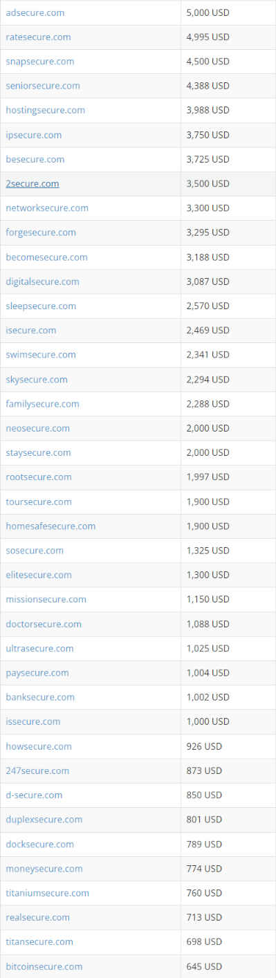Open networksecure.com domain page
This screenshot has width=276, height=978.
tap(47, 207)
